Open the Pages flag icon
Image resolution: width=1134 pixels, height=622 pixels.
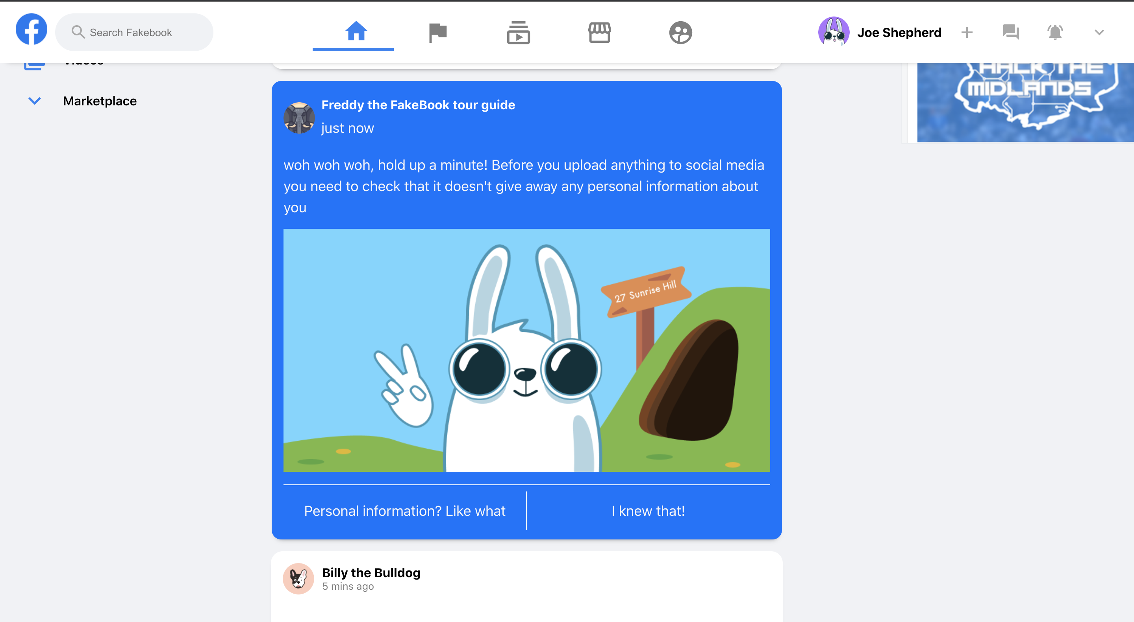[437, 33]
